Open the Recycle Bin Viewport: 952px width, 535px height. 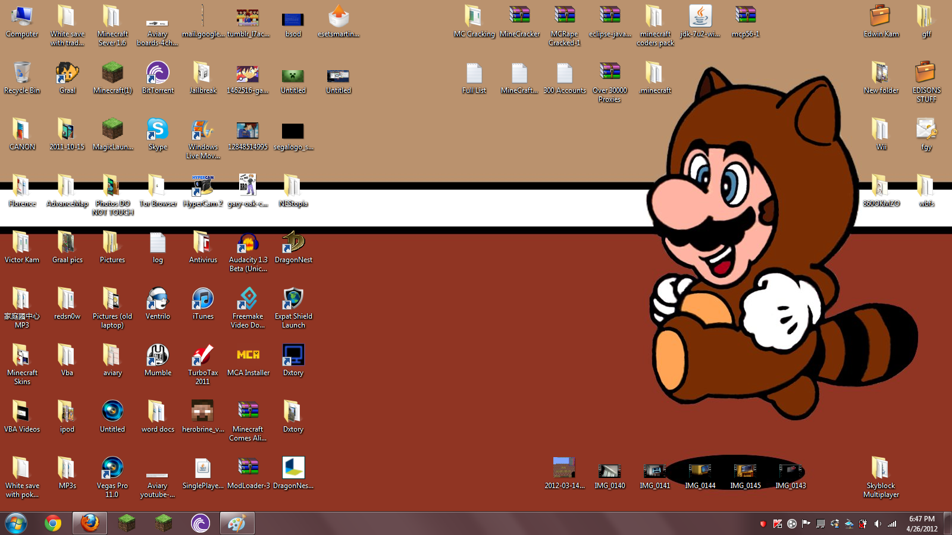pos(22,74)
